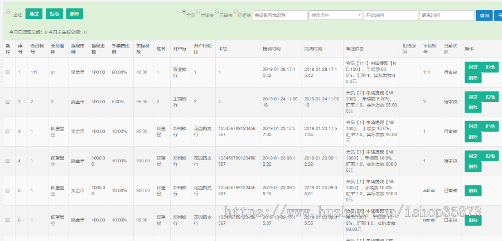502x241 pixels.
Task: Click 拒绝 for the row 2 withdrawal
Action: (490, 97)
